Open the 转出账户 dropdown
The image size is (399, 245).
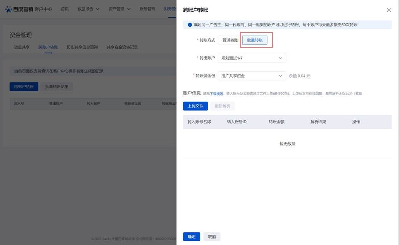point(252,58)
